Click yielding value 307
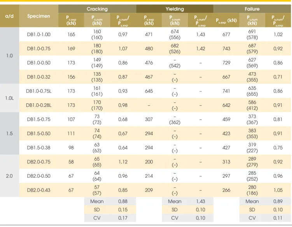 click(149, 119)
